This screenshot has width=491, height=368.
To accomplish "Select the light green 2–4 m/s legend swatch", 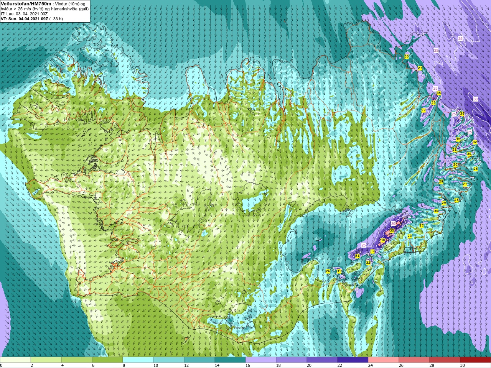I will click(x=46, y=360).
